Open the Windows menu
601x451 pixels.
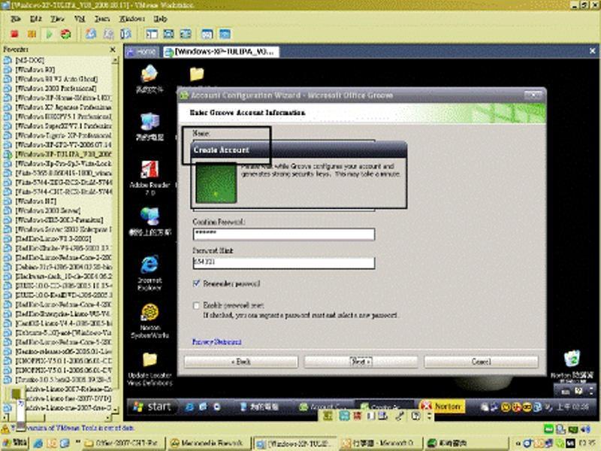[x=132, y=19]
